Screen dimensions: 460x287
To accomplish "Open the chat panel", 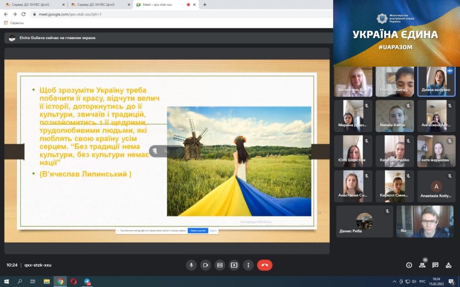I will [435, 265].
